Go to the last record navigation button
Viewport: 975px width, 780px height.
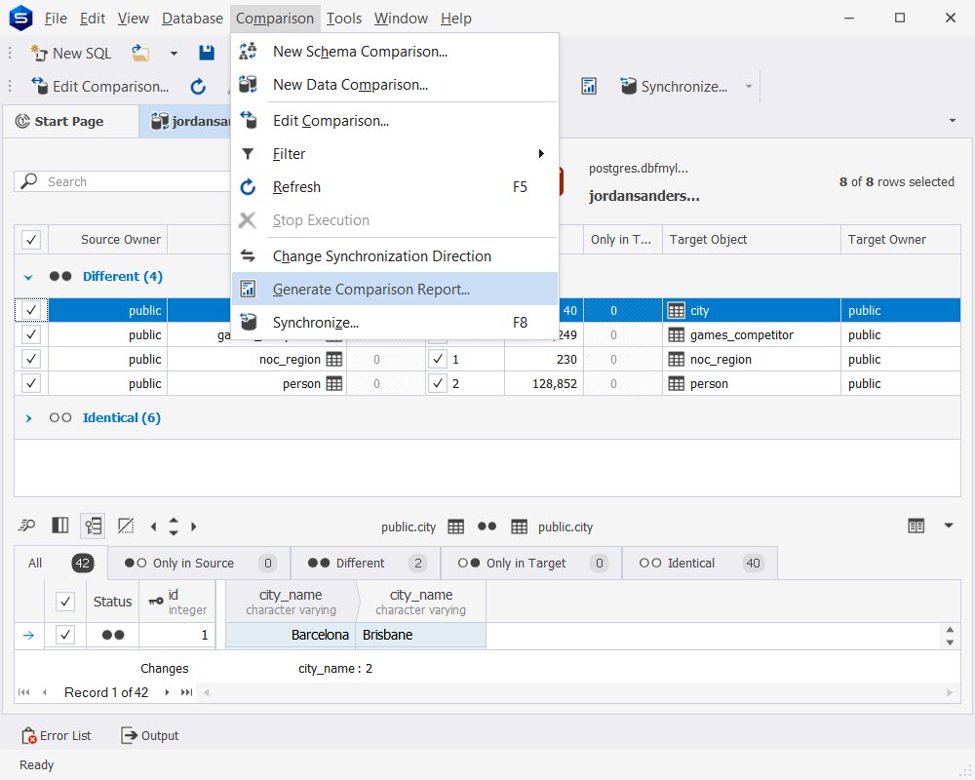[x=186, y=692]
